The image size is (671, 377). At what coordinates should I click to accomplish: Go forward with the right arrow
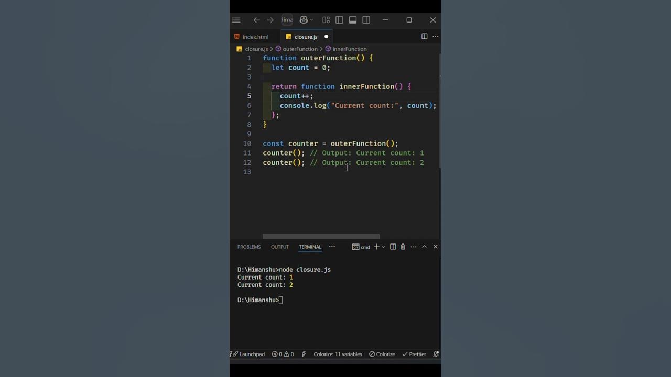click(x=270, y=20)
